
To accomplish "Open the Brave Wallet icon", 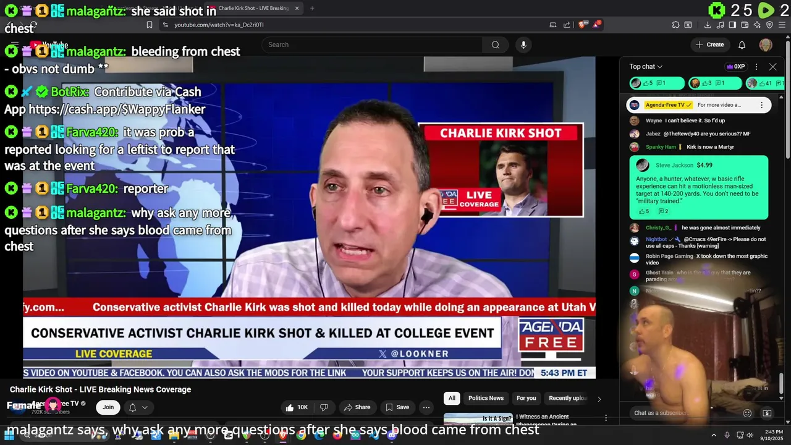I will (745, 25).
